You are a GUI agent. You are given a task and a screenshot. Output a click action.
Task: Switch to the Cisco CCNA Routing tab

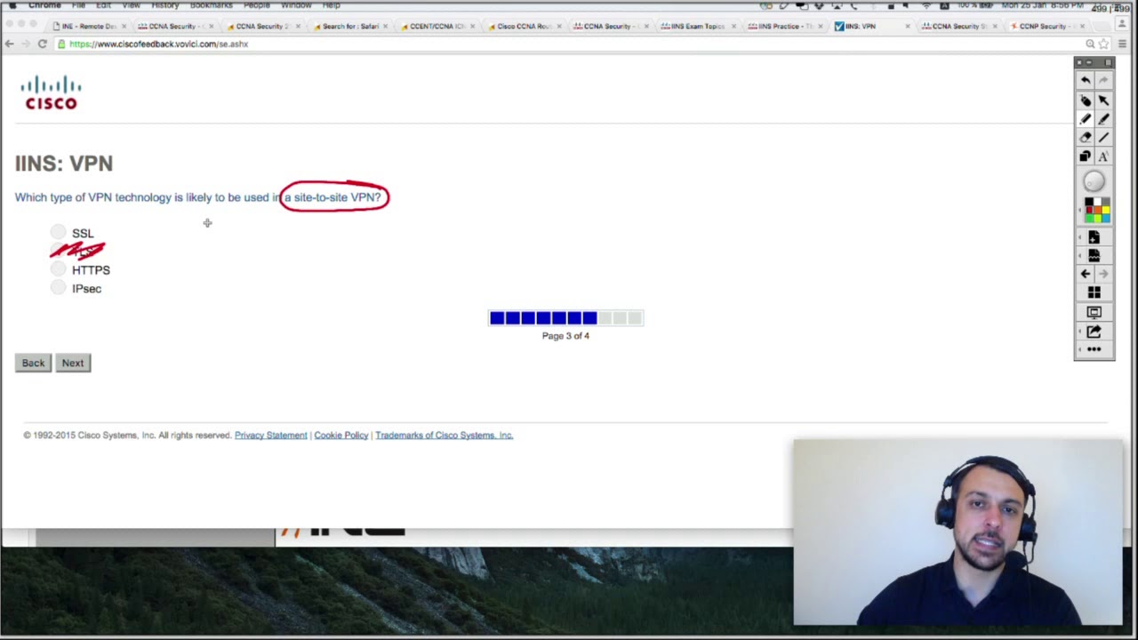point(523,26)
